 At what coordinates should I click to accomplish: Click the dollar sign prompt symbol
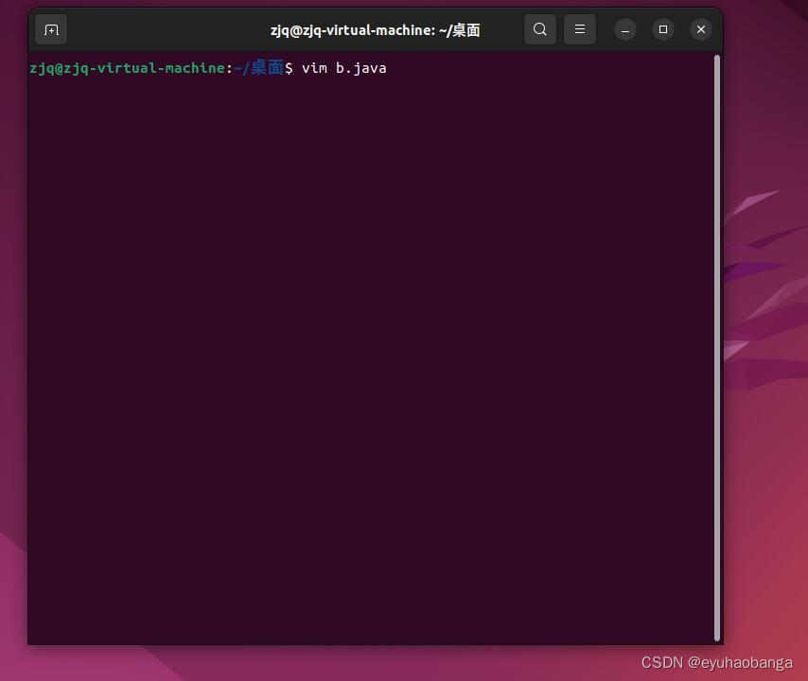pyautogui.click(x=290, y=67)
